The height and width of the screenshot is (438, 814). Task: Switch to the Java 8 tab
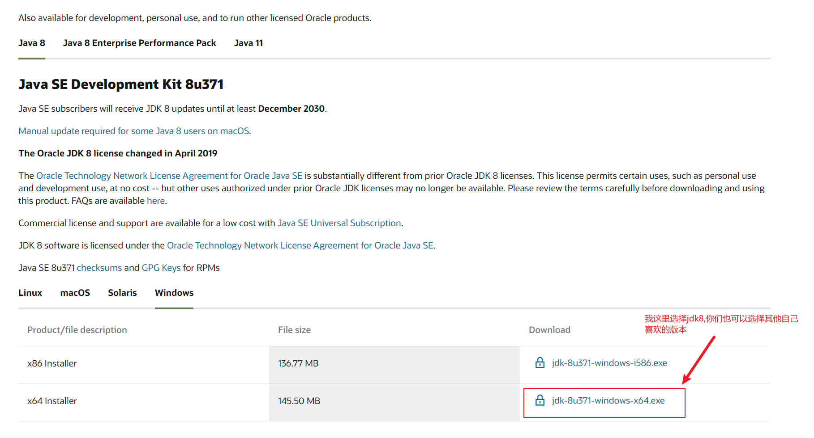pos(32,43)
